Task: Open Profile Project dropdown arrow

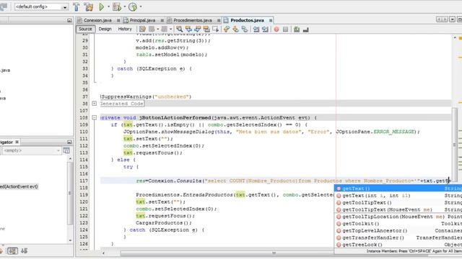Action: (x=141, y=6)
